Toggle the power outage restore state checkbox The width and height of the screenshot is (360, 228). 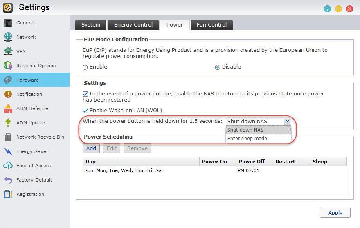85,94
